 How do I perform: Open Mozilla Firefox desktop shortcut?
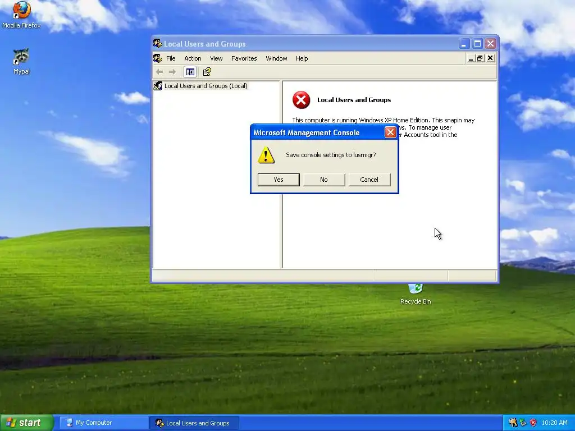pos(21,15)
